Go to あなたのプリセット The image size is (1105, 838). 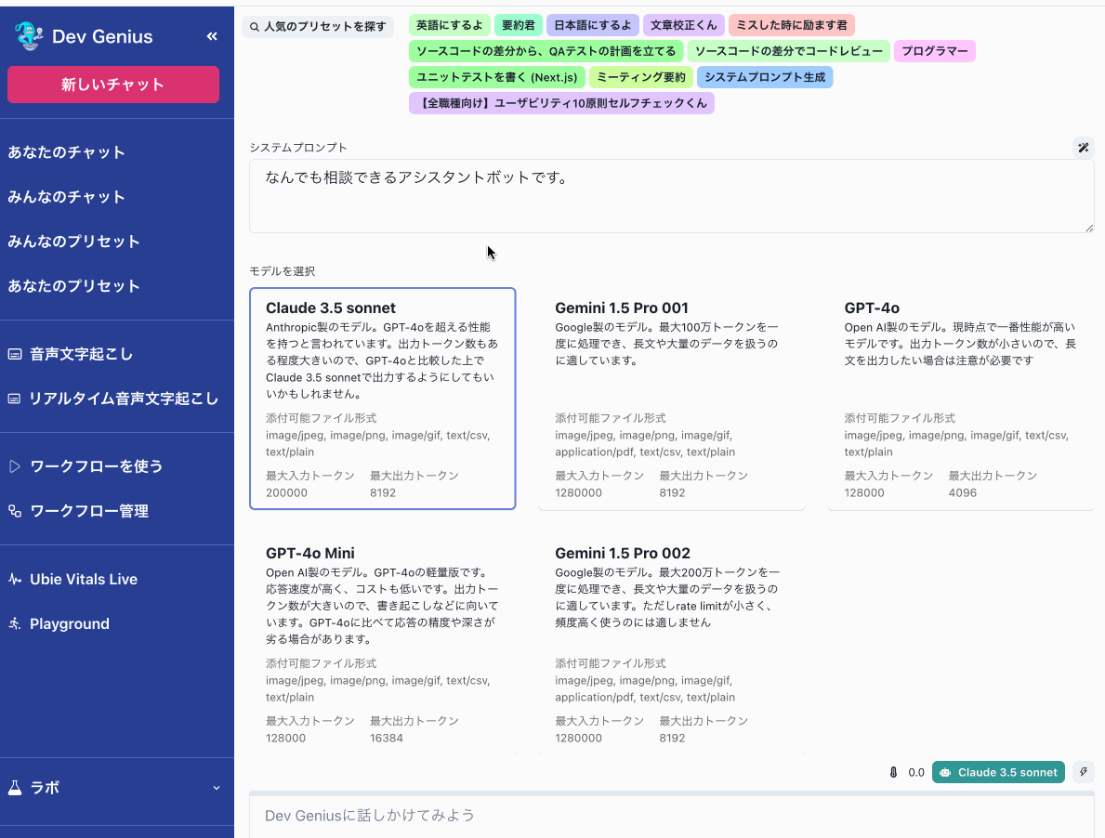pos(74,286)
